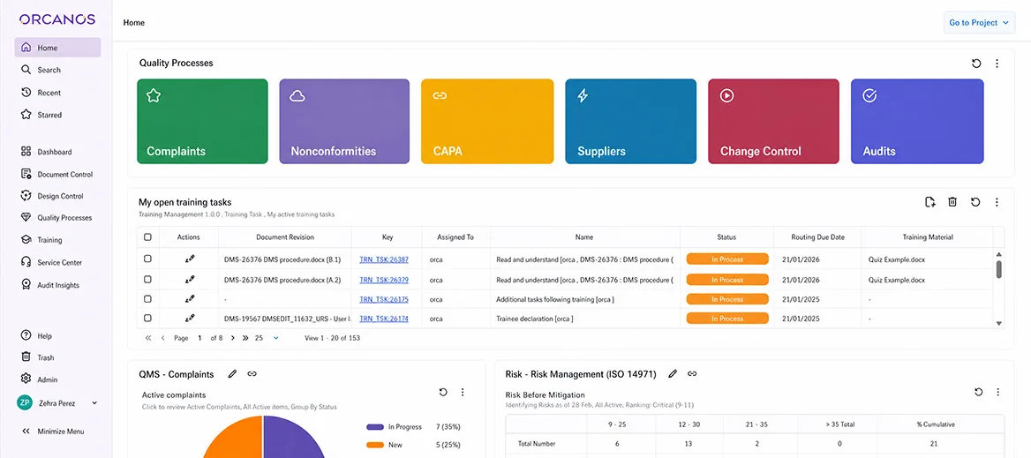Open the Audits tile
This screenshot has width=1031, height=458.
tap(917, 121)
